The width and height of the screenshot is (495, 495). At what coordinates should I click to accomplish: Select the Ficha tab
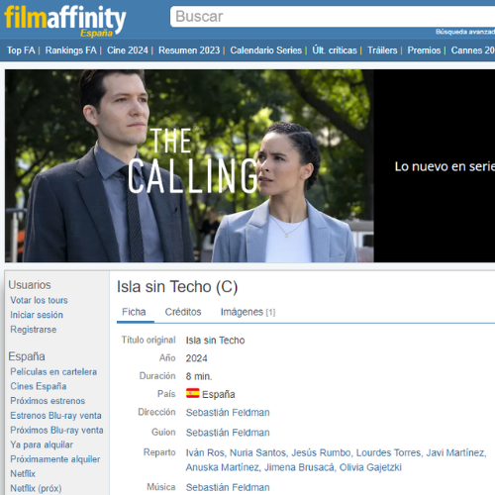pos(134,312)
